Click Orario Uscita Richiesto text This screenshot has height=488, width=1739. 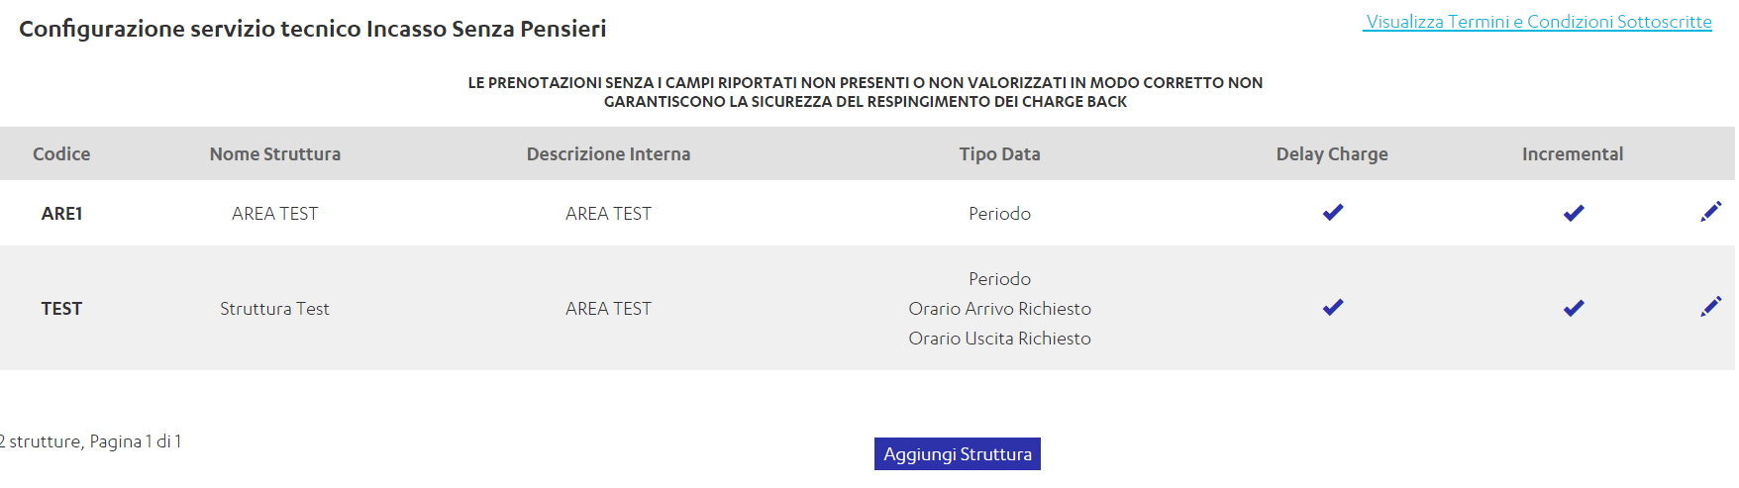point(999,339)
